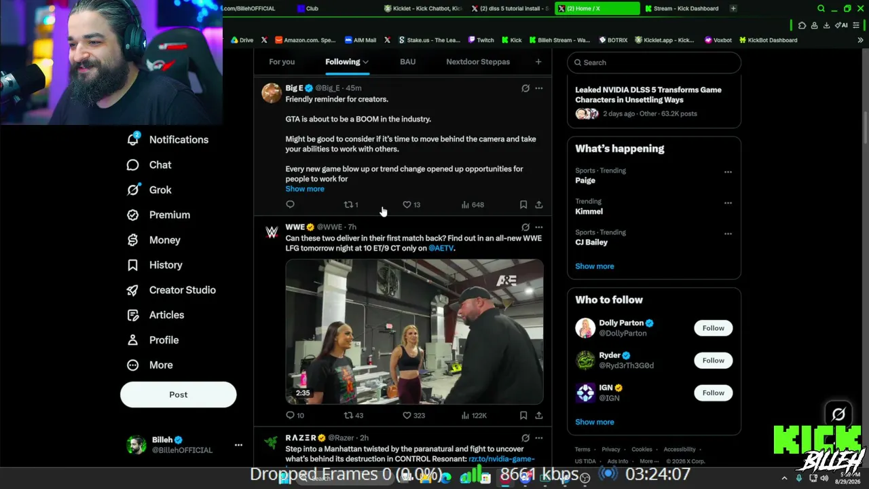Image resolution: width=869 pixels, height=489 pixels.
Task: Launch Creator Studio via rocket icon
Action: pos(133,290)
